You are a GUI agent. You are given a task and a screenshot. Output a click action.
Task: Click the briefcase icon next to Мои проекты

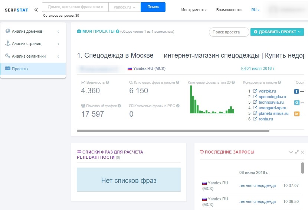pos(79,31)
